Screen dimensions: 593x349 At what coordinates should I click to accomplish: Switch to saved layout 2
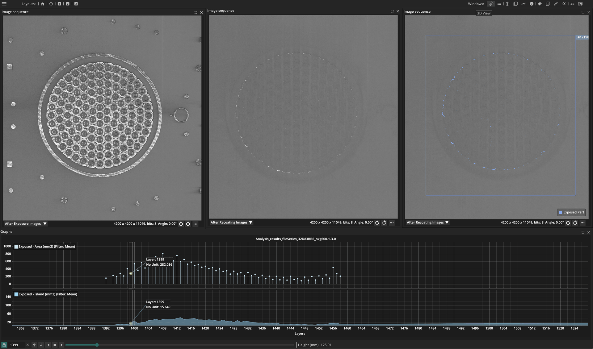point(68,4)
